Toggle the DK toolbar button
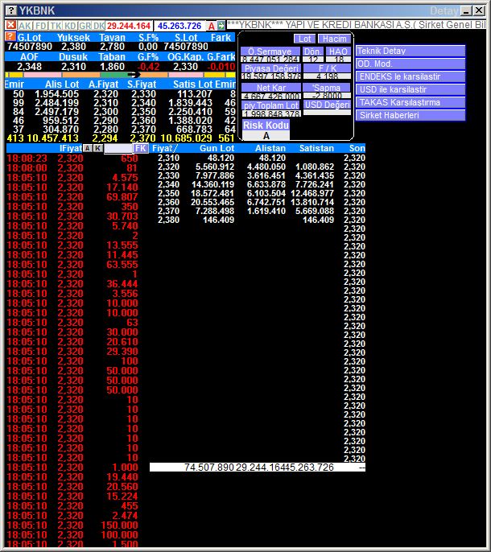The height and width of the screenshot is (552, 491). coord(99,26)
